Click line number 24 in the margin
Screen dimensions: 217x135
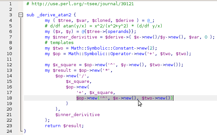tap(9, 131)
